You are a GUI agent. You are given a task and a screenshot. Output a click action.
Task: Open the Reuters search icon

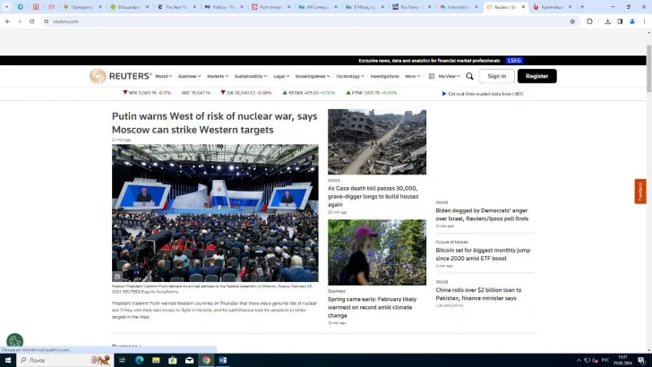469,76
